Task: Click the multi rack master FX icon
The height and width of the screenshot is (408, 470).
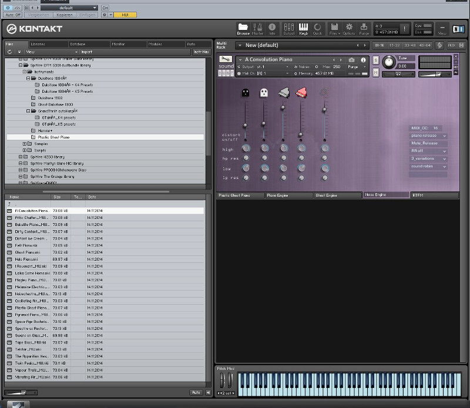Action: coord(439,45)
